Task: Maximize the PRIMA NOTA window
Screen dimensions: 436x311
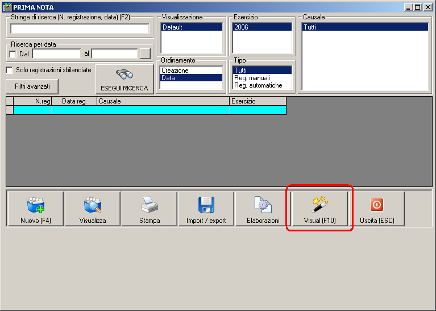Action: [x=418, y=7]
